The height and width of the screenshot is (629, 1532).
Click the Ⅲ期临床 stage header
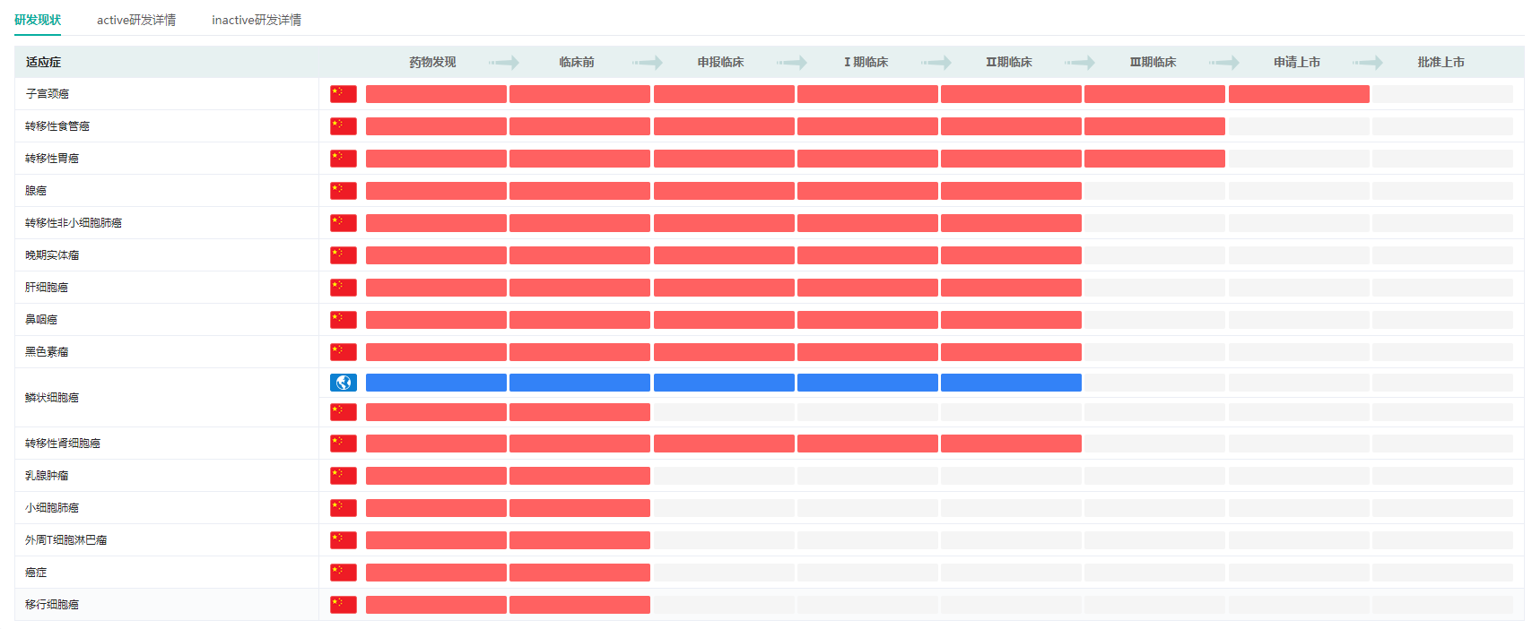1153,62
